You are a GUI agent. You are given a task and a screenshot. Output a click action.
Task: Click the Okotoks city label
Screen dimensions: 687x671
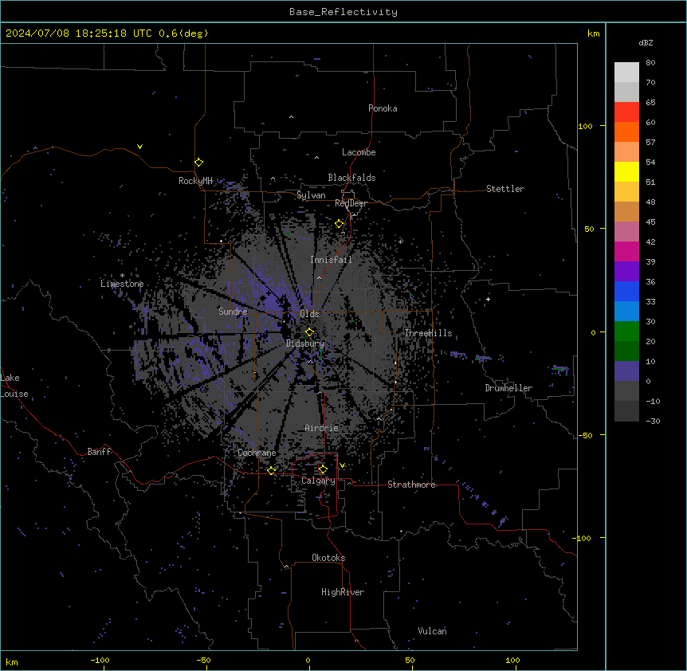pyautogui.click(x=328, y=558)
